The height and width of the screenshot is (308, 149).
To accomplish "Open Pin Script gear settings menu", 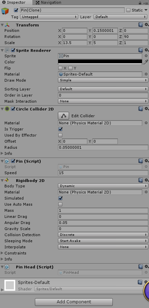I will click(x=146, y=161).
